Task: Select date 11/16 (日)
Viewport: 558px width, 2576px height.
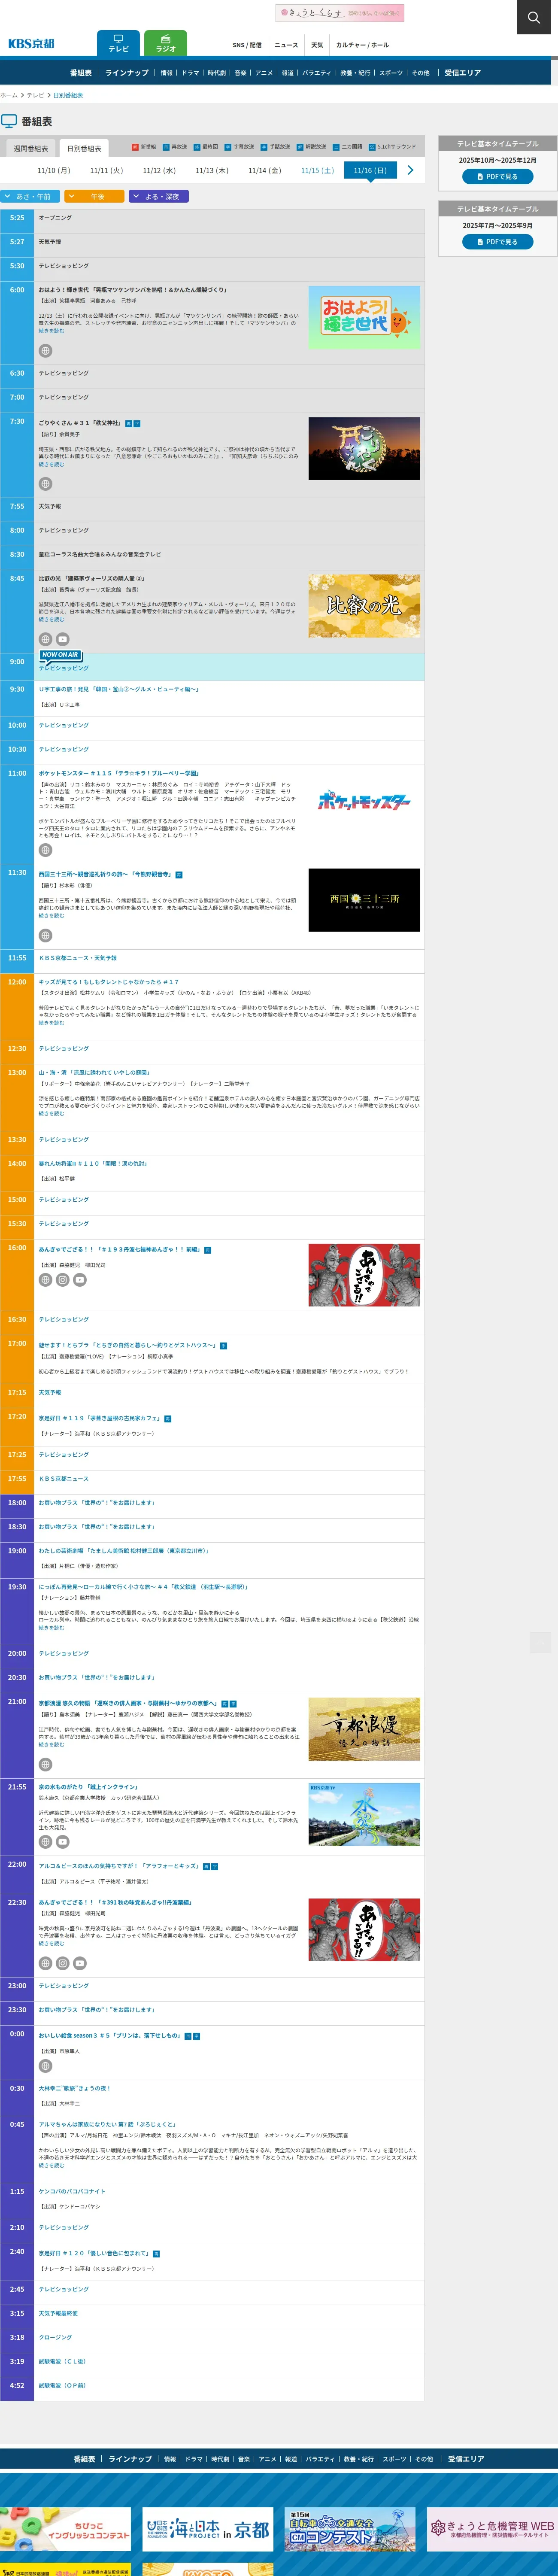Action: [370, 171]
